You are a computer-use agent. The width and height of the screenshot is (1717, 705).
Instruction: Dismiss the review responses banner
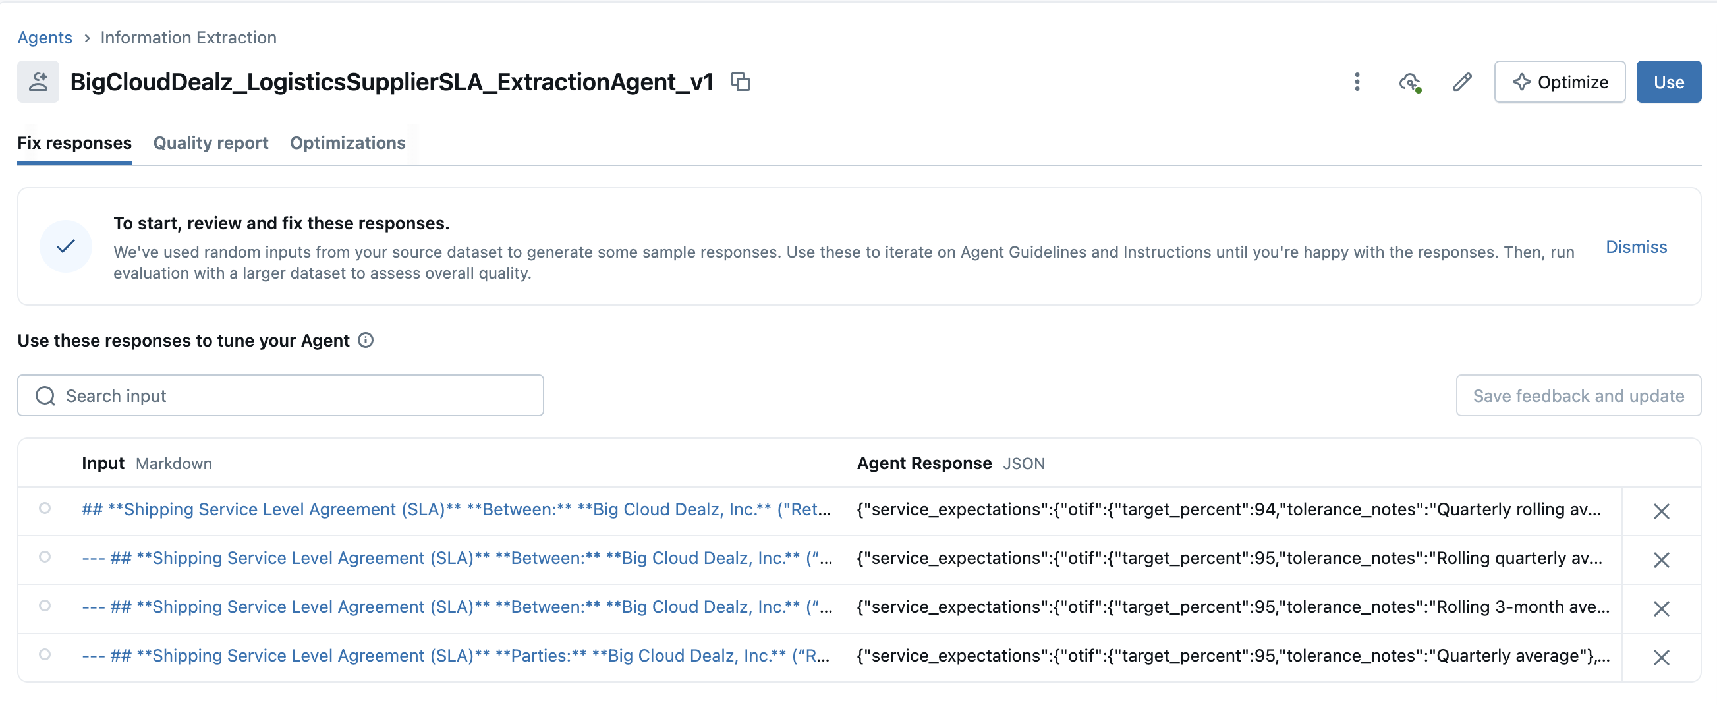pyautogui.click(x=1636, y=247)
